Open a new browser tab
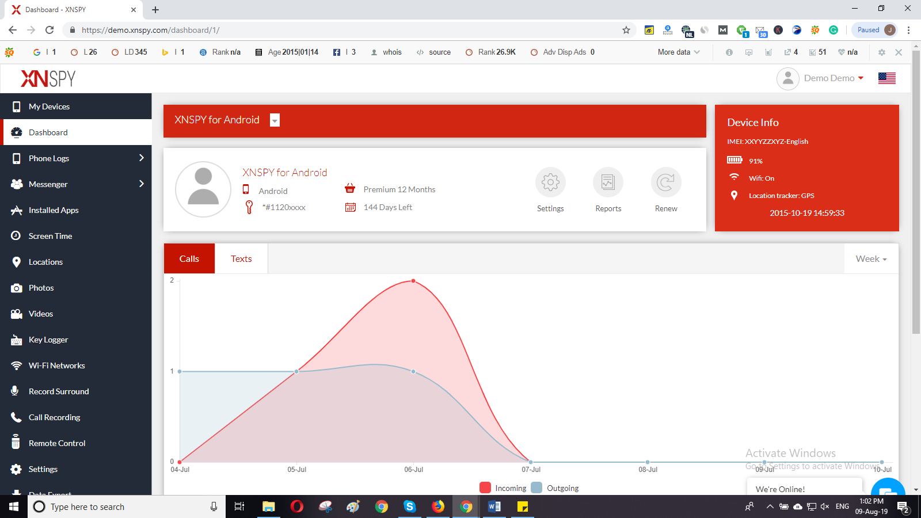921x518 pixels. tap(155, 10)
